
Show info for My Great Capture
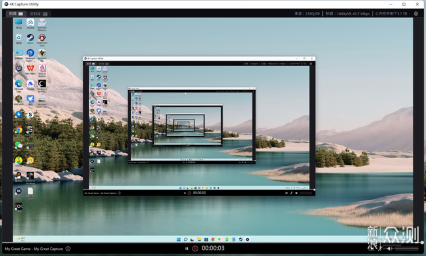[68, 249]
